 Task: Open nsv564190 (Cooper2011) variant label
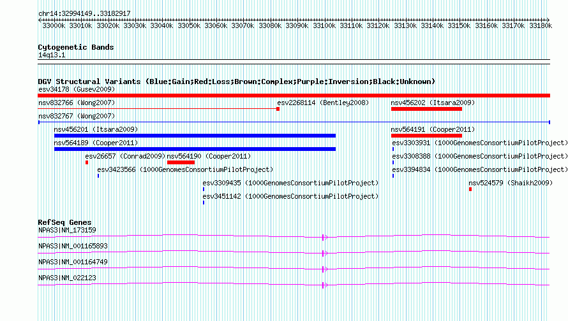click(209, 156)
